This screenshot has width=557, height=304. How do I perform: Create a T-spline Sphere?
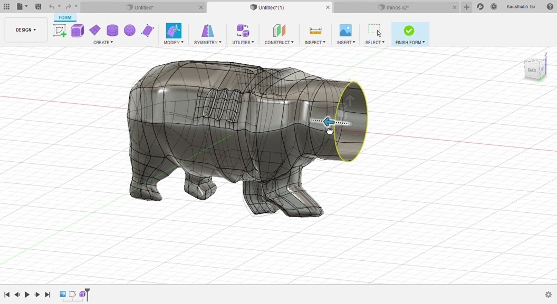[130, 31]
